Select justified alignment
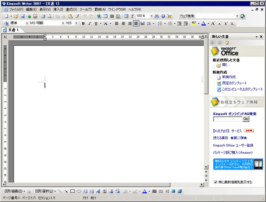Image resolution: width=266 pixels, height=202 pixels. pyautogui.click(x=136, y=24)
